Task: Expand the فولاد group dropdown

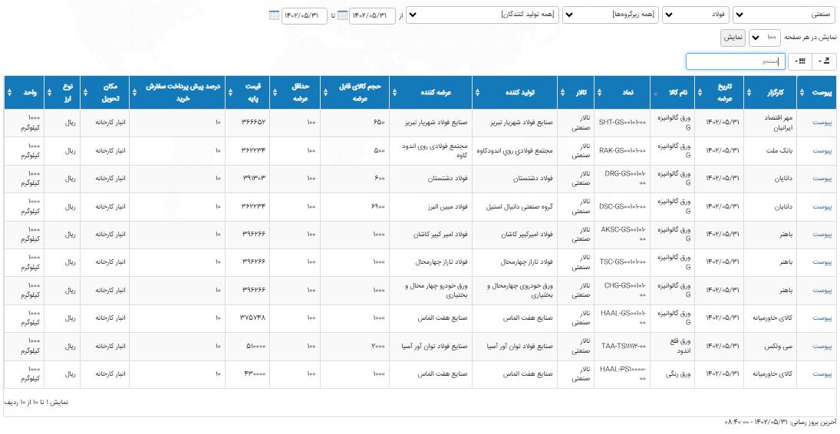Action: (x=695, y=15)
